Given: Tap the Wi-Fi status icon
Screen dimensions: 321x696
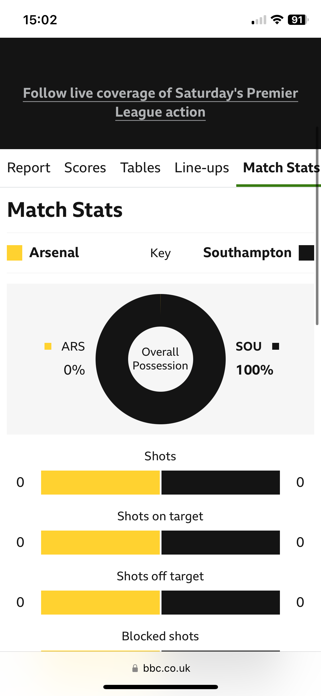Looking at the screenshot, I should pos(277,20).
